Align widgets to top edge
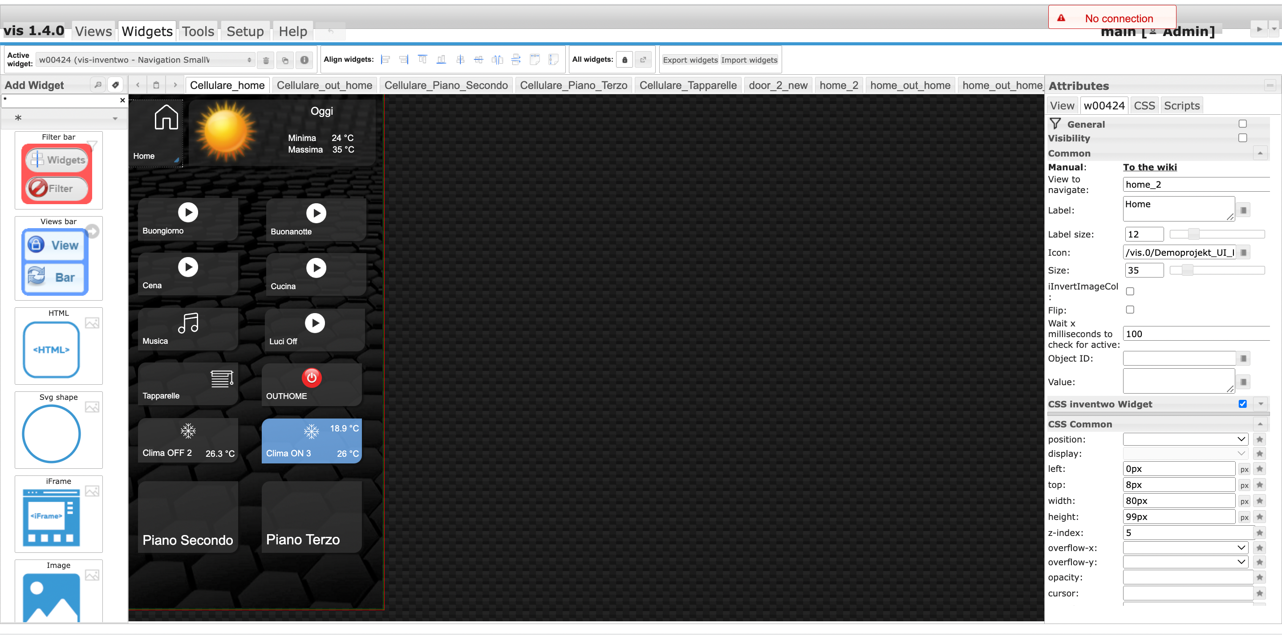Screen dimensions: 1282x640 422,60
